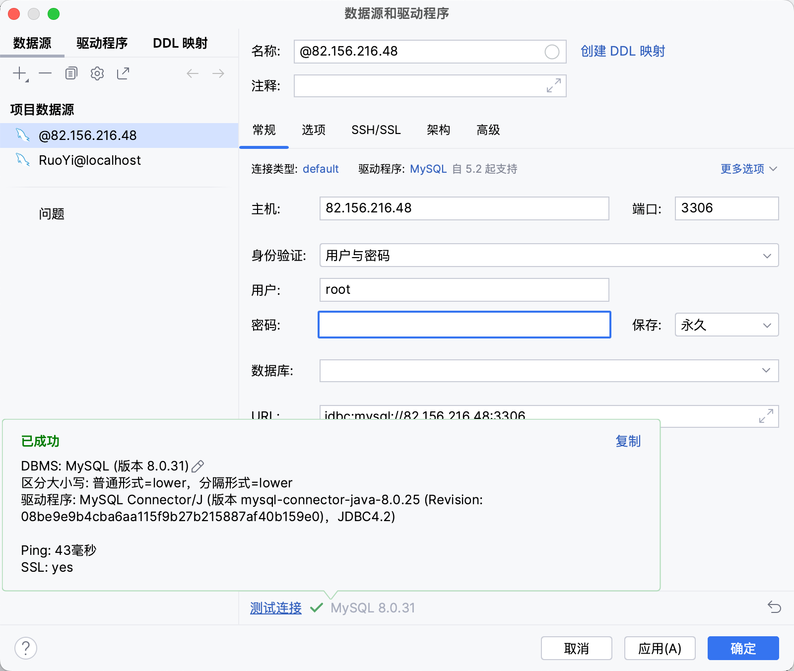Expand the URL field with arrows icon

point(766,416)
